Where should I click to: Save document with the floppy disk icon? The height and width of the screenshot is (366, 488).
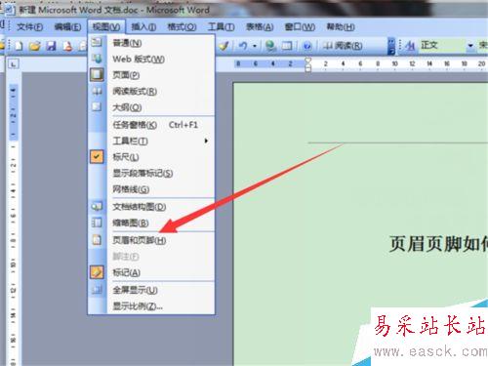pos(51,46)
